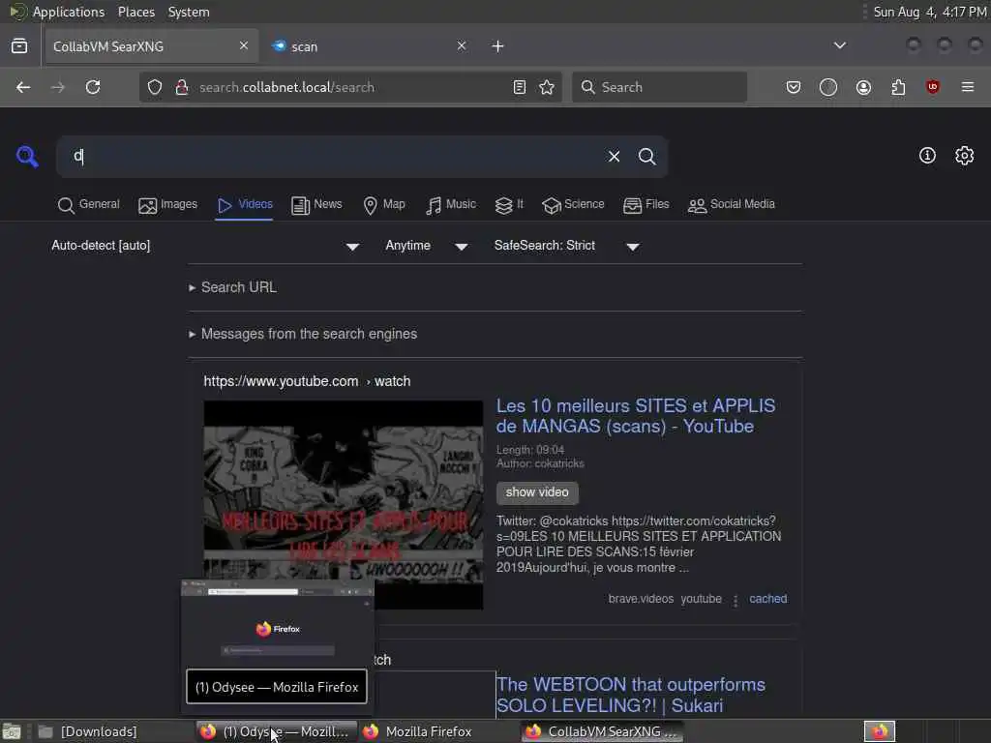Screen dimensions: 991x743
Task: Submit search with the magnifier button
Action: pyautogui.click(x=646, y=157)
